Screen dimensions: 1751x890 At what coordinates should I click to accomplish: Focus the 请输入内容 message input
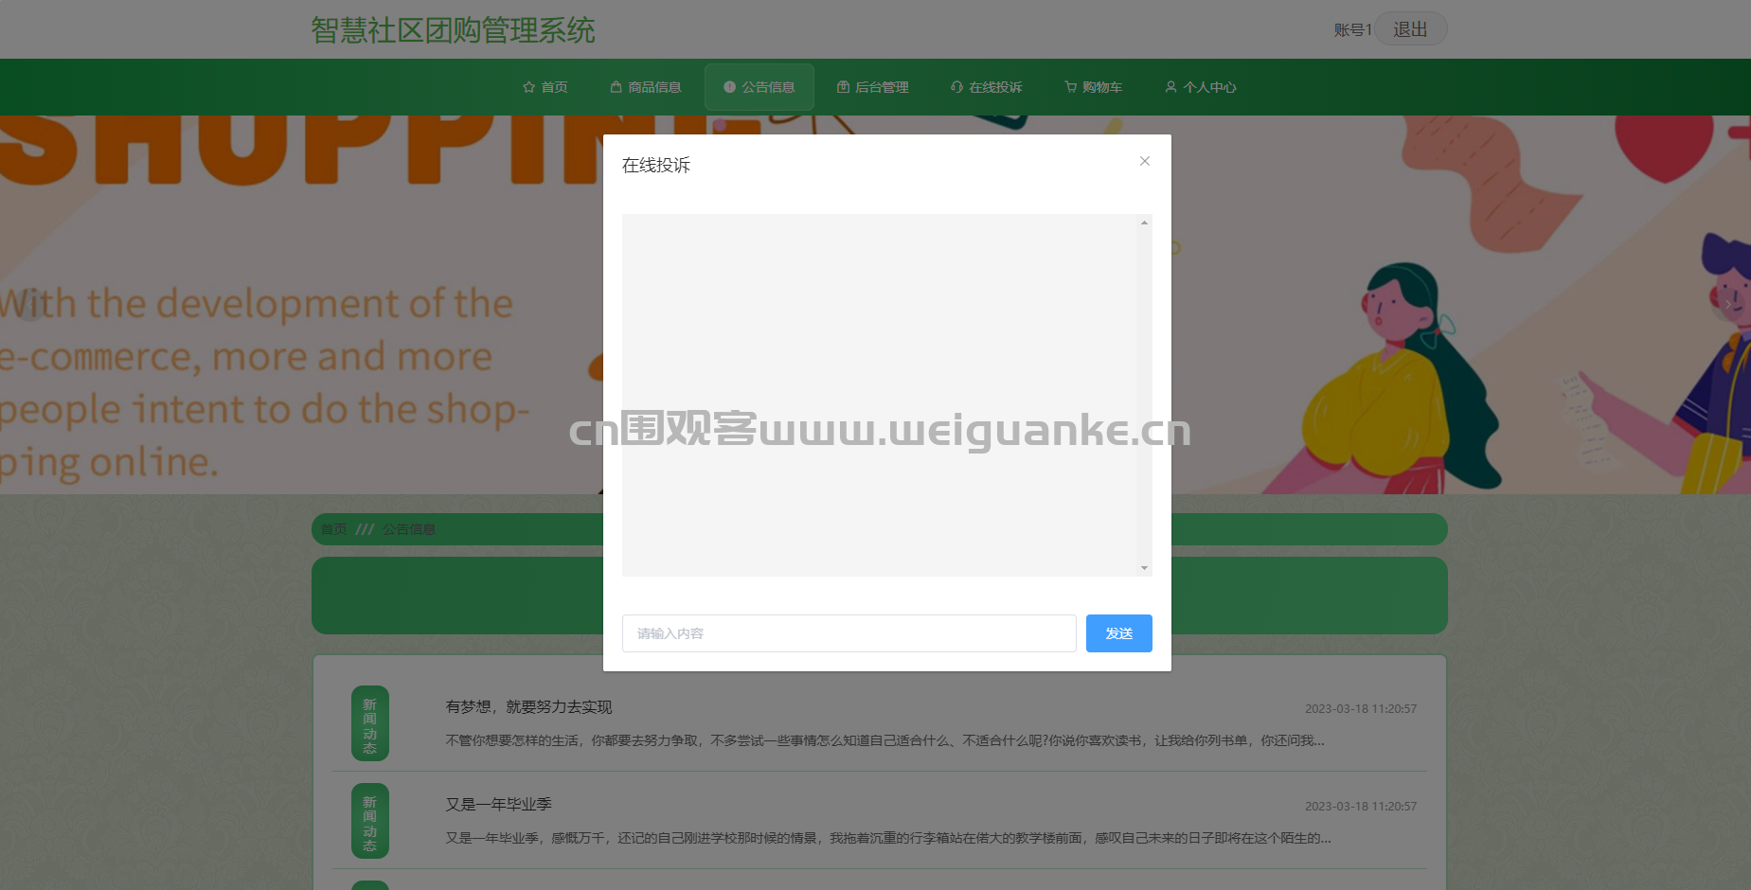(x=849, y=633)
